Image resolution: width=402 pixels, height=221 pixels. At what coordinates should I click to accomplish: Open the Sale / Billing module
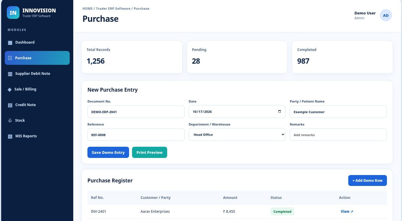(37, 89)
